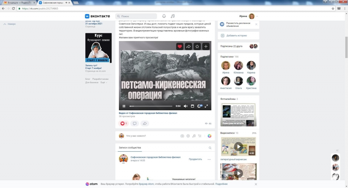Image resolution: width=348 pixels, height=188 pixels.
Task: Bookmark this page with the address bar star
Action: (333, 8)
